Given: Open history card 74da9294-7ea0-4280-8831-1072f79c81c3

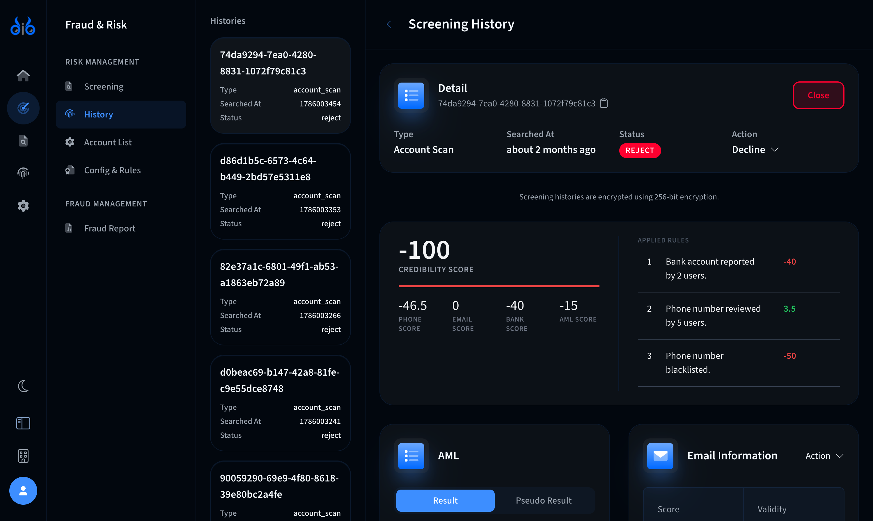Looking at the screenshot, I should [x=280, y=85].
